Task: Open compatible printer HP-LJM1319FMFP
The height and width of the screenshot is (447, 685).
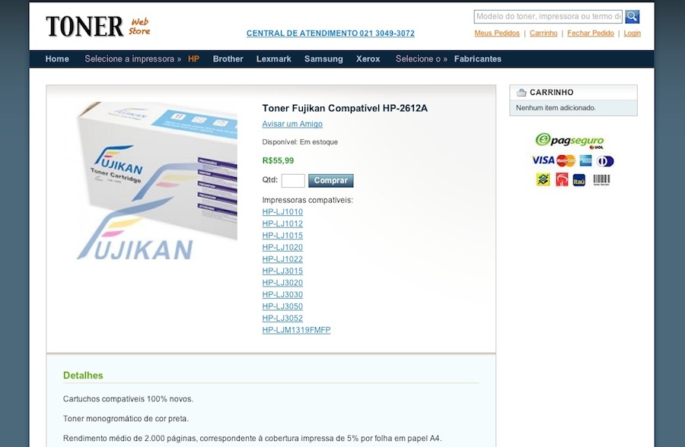Action: [x=296, y=330]
